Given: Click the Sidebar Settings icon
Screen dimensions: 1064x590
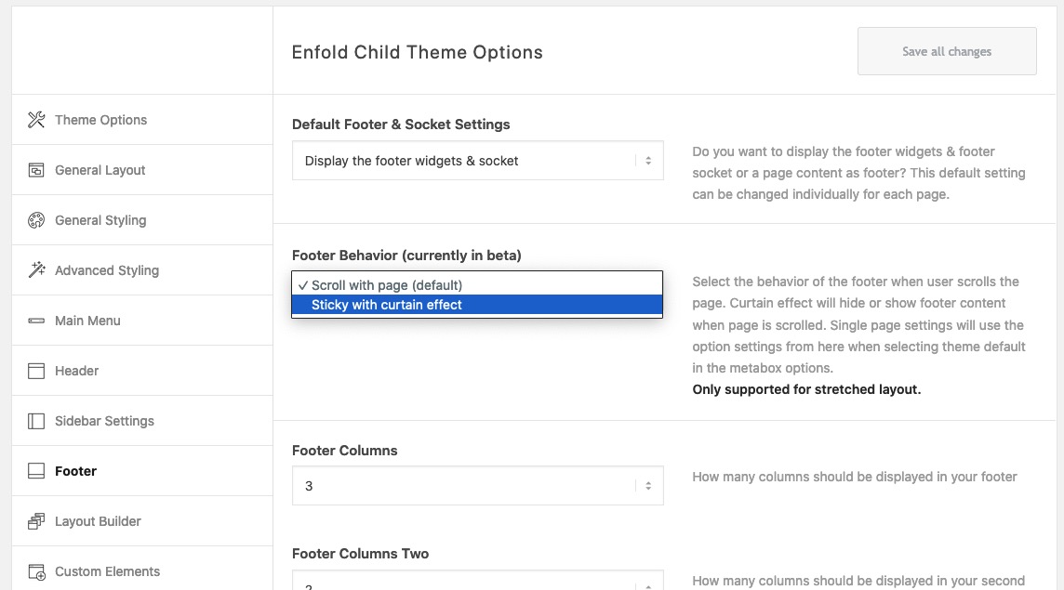Looking at the screenshot, I should (x=36, y=421).
